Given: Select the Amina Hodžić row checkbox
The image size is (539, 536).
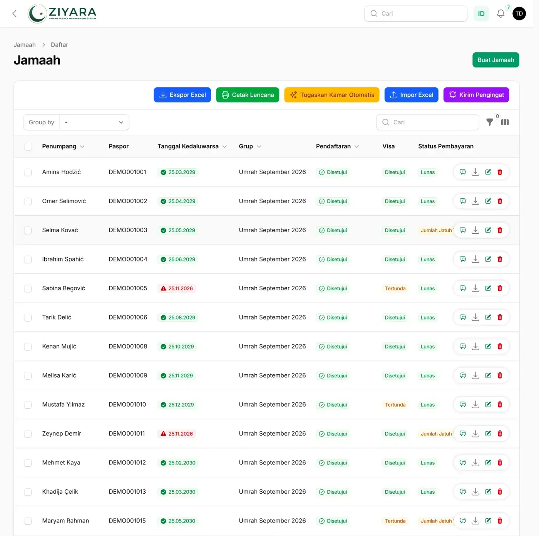Looking at the screenshot, I should [x=28, y=172].
